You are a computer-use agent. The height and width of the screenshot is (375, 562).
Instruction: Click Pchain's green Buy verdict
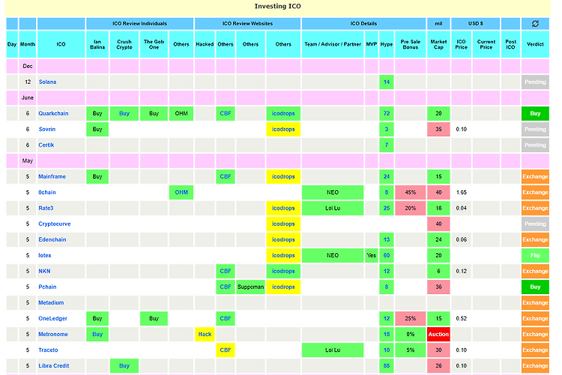[535, 287]
